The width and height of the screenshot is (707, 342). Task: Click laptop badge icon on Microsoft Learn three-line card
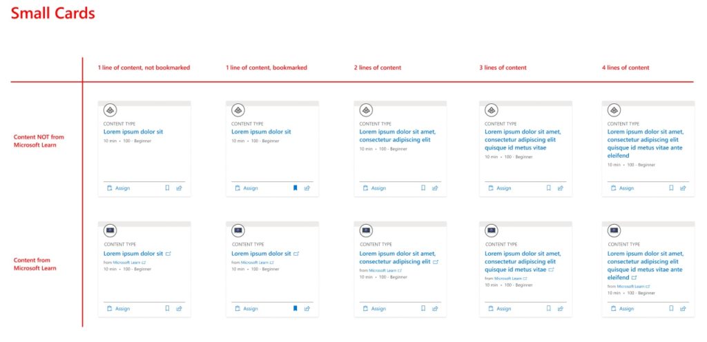pos(492,230)
